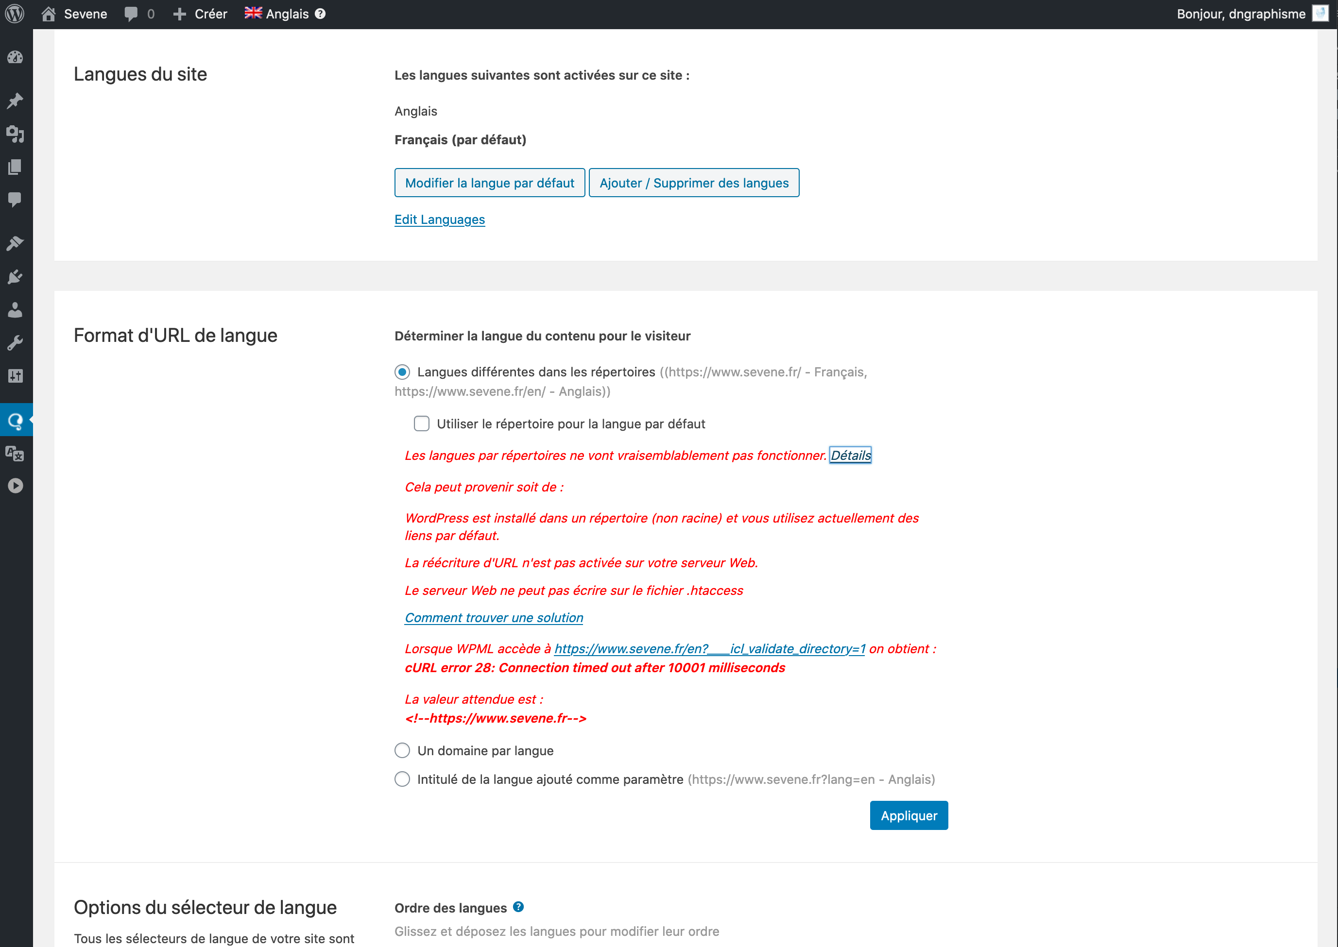The height and width of the screenshot is (947, 1338).
Task: Open the Plugins sidebar icon
Action: [x=15, y=276]
